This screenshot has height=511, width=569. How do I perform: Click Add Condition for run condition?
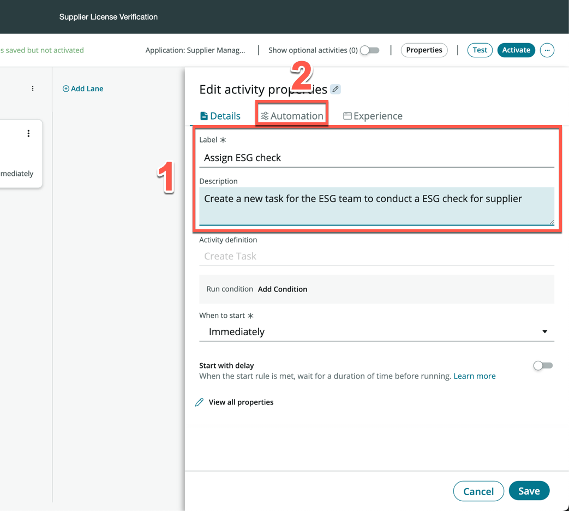click(283, 289)
